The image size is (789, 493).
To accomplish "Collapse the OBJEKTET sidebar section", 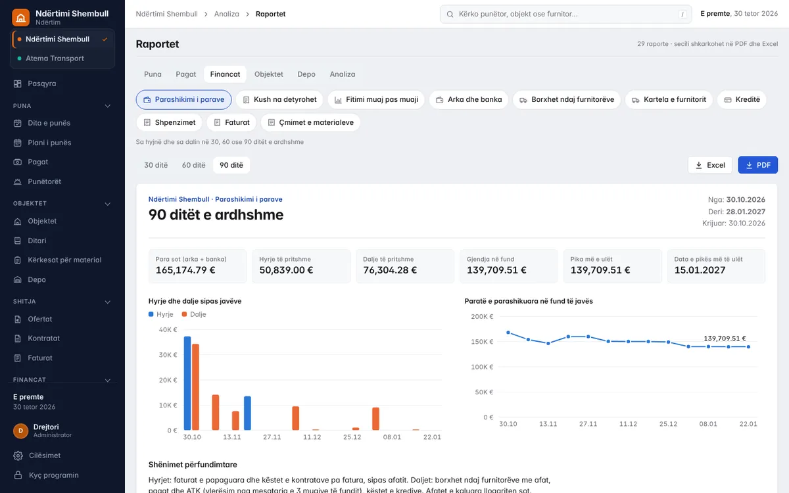I will [108, 204].
